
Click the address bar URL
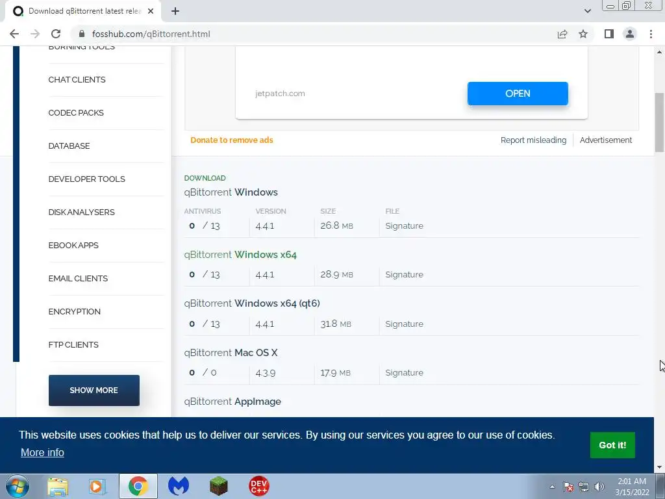151,34
